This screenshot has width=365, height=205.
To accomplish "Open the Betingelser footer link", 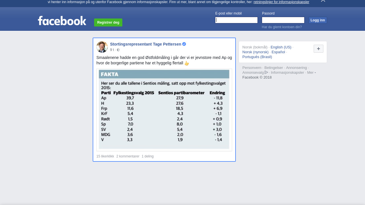I will 274,68.
